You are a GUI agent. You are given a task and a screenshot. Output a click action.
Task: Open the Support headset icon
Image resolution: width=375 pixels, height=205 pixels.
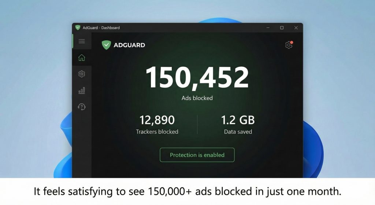(x=82, y=107)
